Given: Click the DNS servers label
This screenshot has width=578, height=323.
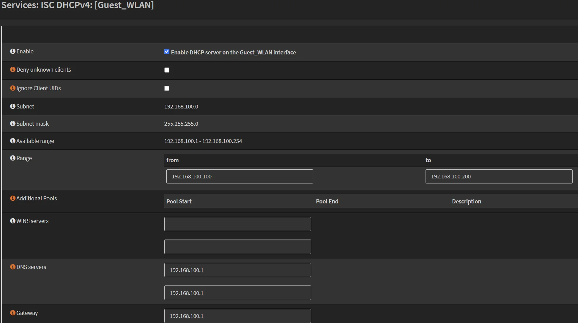Looking at the screenshot, I should 31,267.
